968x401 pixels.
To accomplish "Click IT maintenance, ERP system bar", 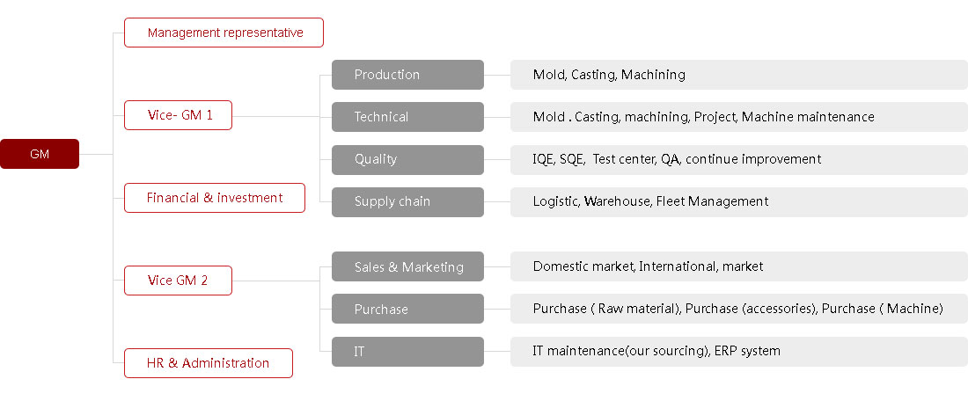I will coord(739,352).
